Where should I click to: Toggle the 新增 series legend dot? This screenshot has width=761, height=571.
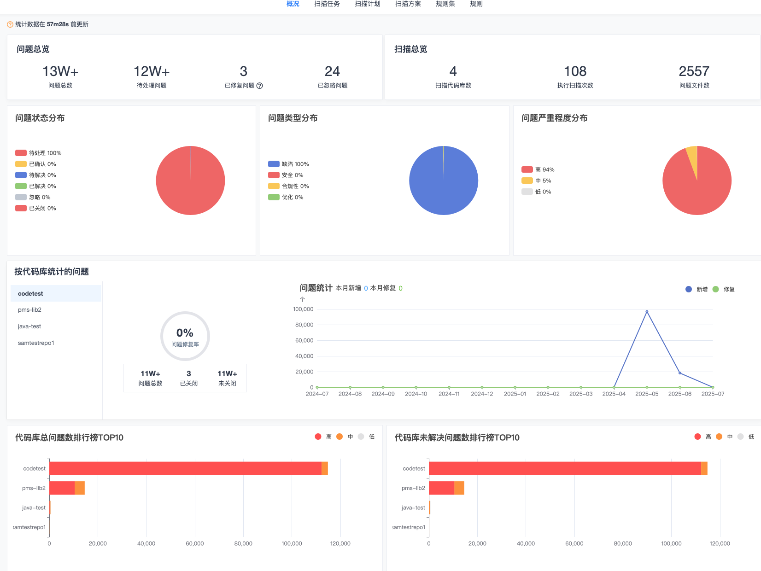(689, 289)
